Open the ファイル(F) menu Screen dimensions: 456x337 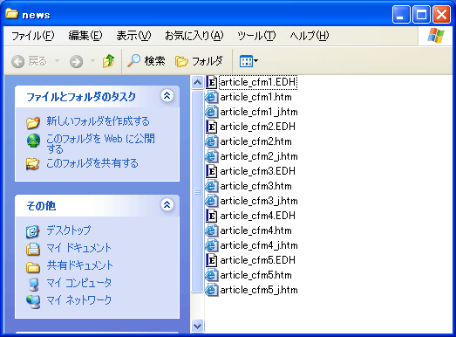coord(32,36)
